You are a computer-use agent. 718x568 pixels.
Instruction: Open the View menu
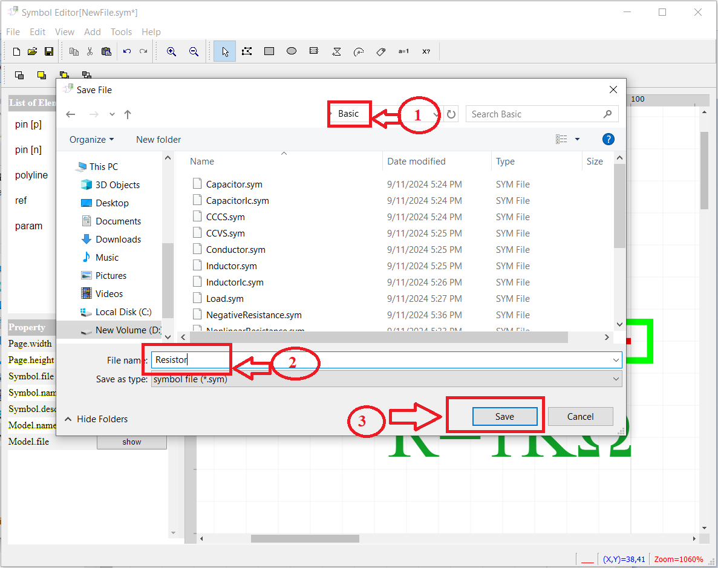65,32
